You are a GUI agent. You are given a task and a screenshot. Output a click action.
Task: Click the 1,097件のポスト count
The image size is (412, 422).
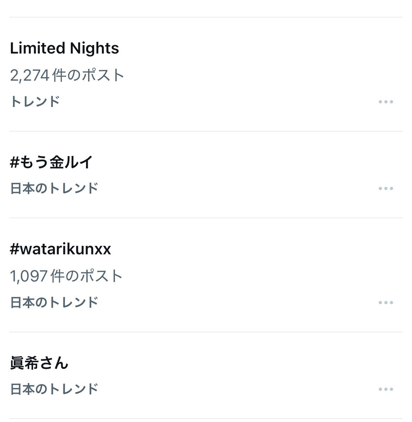click(x=66, y=276)
